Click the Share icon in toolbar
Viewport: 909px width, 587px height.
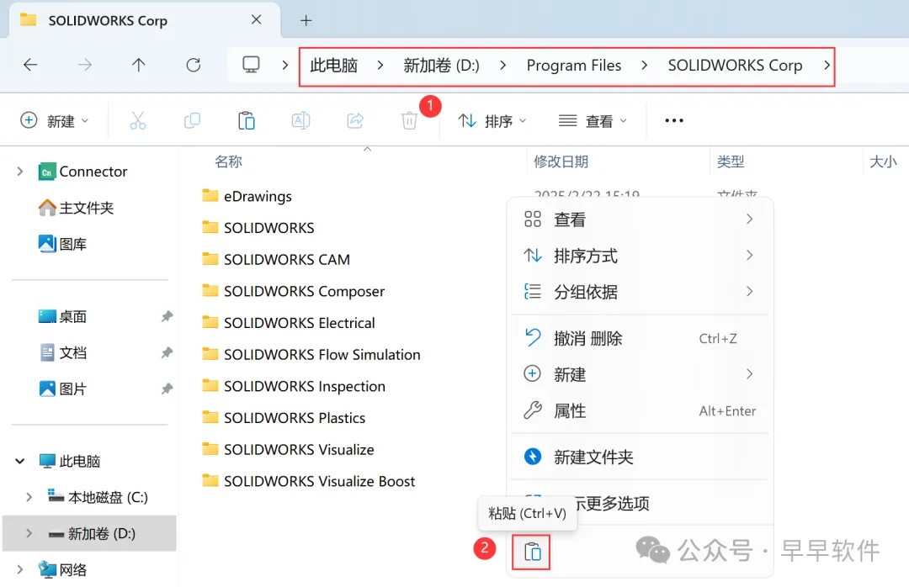(x=355, y=120)
